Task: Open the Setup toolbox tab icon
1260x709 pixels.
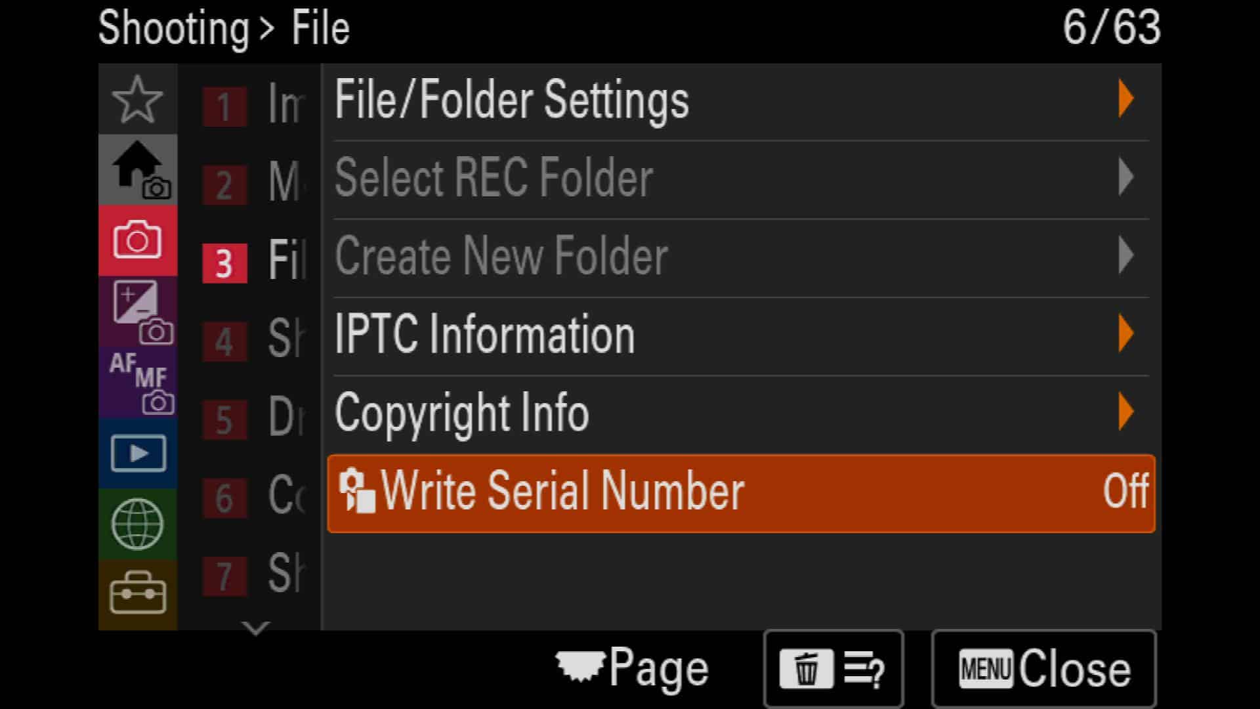Action: pos(137,594)
